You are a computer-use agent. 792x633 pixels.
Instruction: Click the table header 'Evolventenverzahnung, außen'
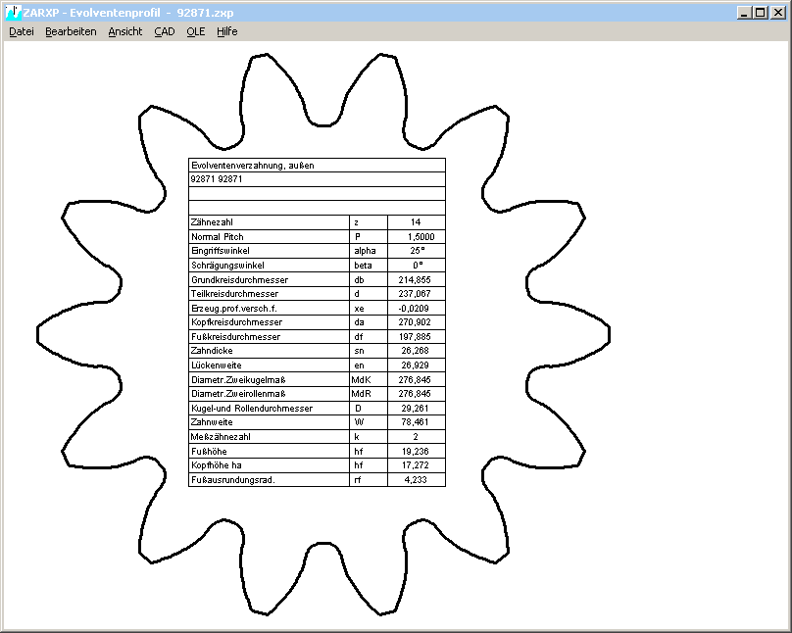point(252,166)
